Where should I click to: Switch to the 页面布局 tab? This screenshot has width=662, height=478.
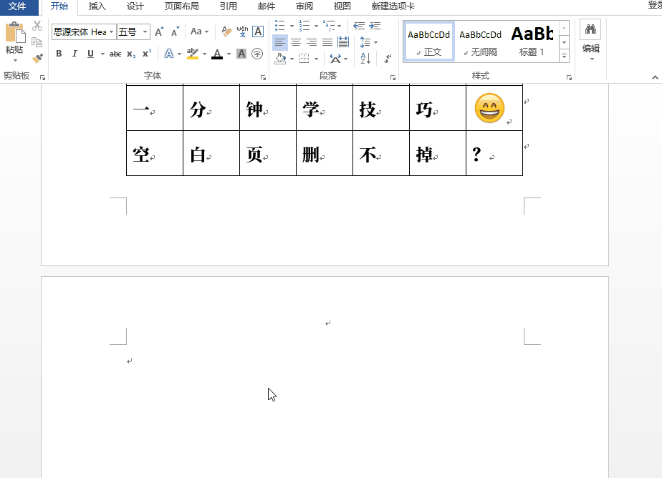coord(181,6)
